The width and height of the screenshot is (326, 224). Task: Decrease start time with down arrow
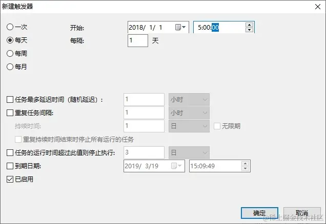pos(249,30)
